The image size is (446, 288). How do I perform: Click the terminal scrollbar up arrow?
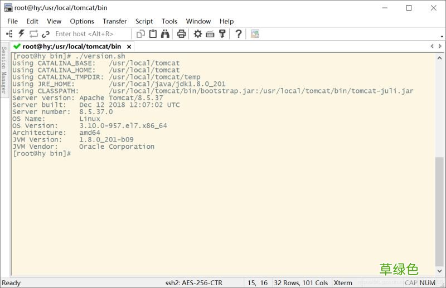439,58
